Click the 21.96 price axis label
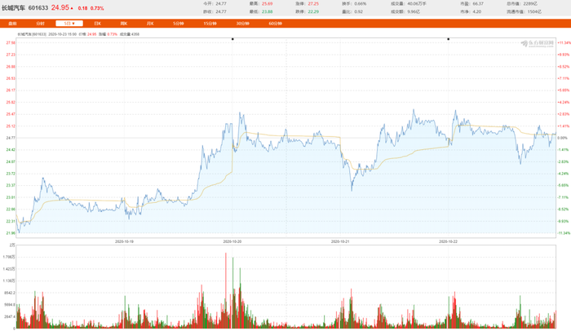571x331 pixels. click(11, 233)
